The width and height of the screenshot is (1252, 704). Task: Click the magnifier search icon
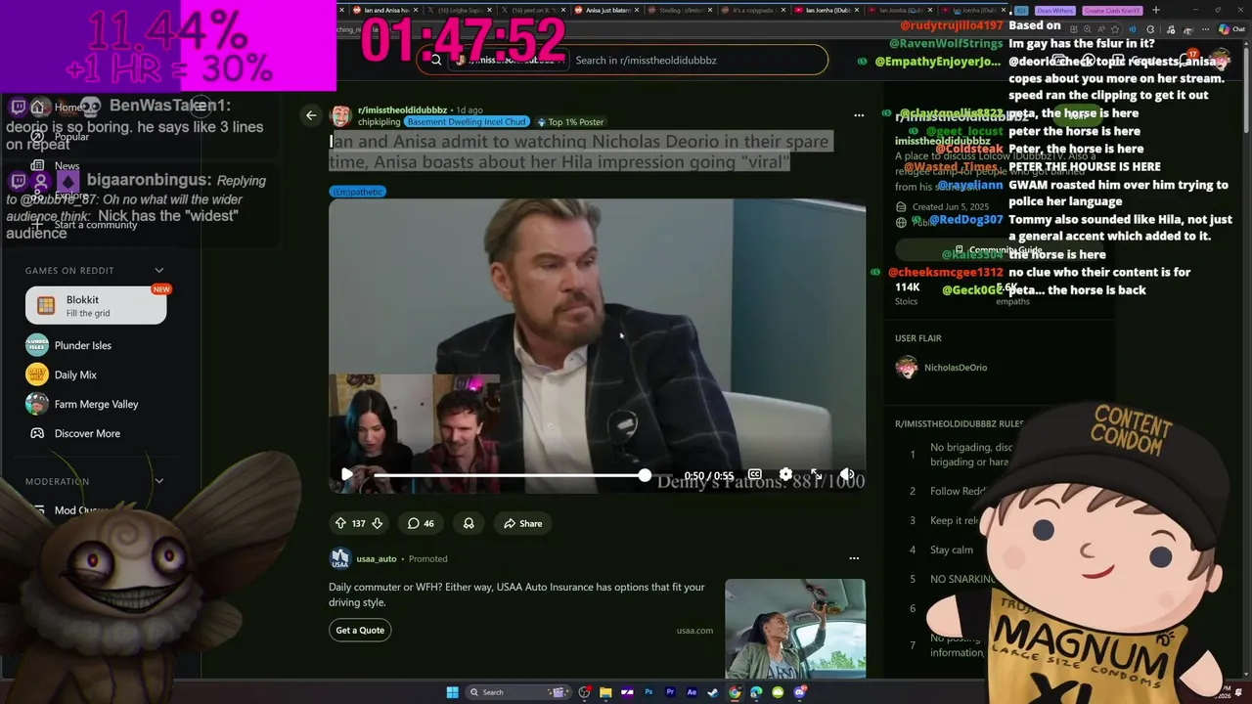pos(434,60)
